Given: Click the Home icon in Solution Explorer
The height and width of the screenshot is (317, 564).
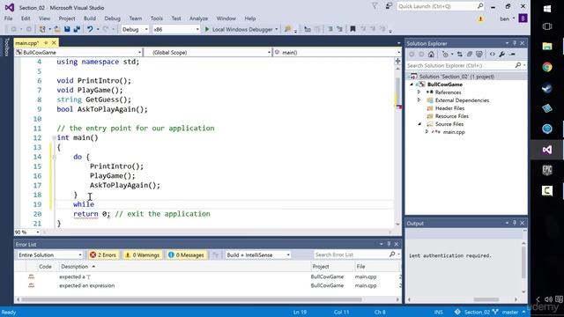Looking at the screenshot, I should pos(431,55).
